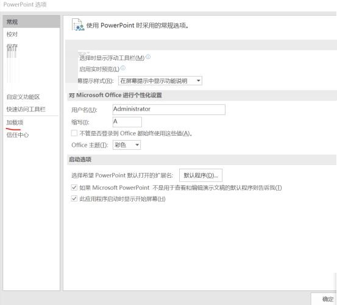This screenshot has height=305, width=337.
Task: Click the 默认程序 button
Action: 200,175
